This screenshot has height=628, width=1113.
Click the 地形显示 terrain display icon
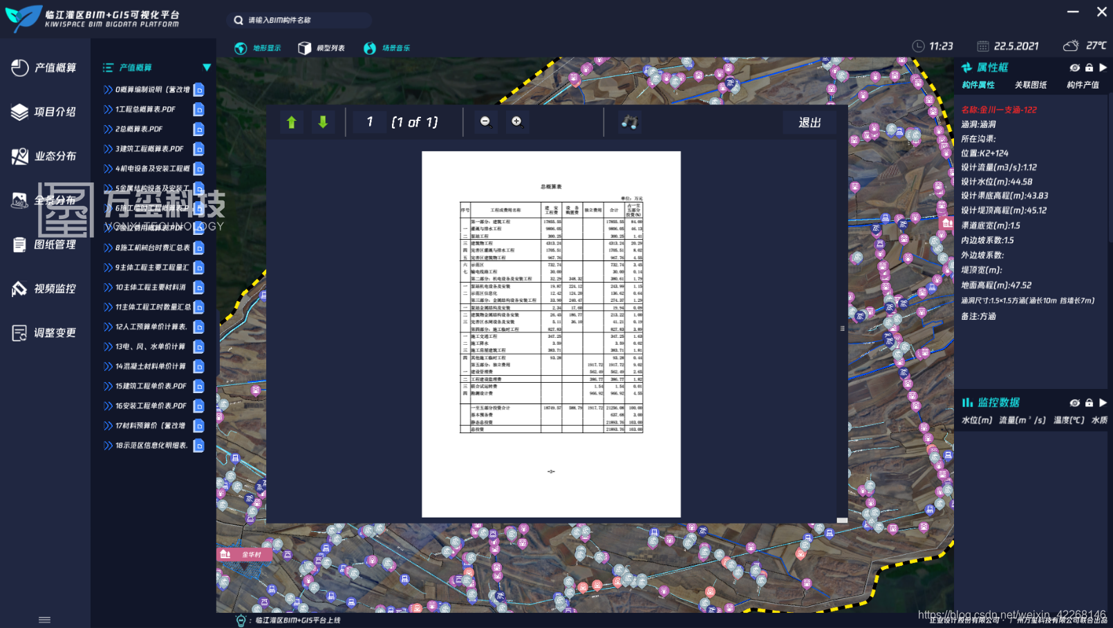point(241,48)
